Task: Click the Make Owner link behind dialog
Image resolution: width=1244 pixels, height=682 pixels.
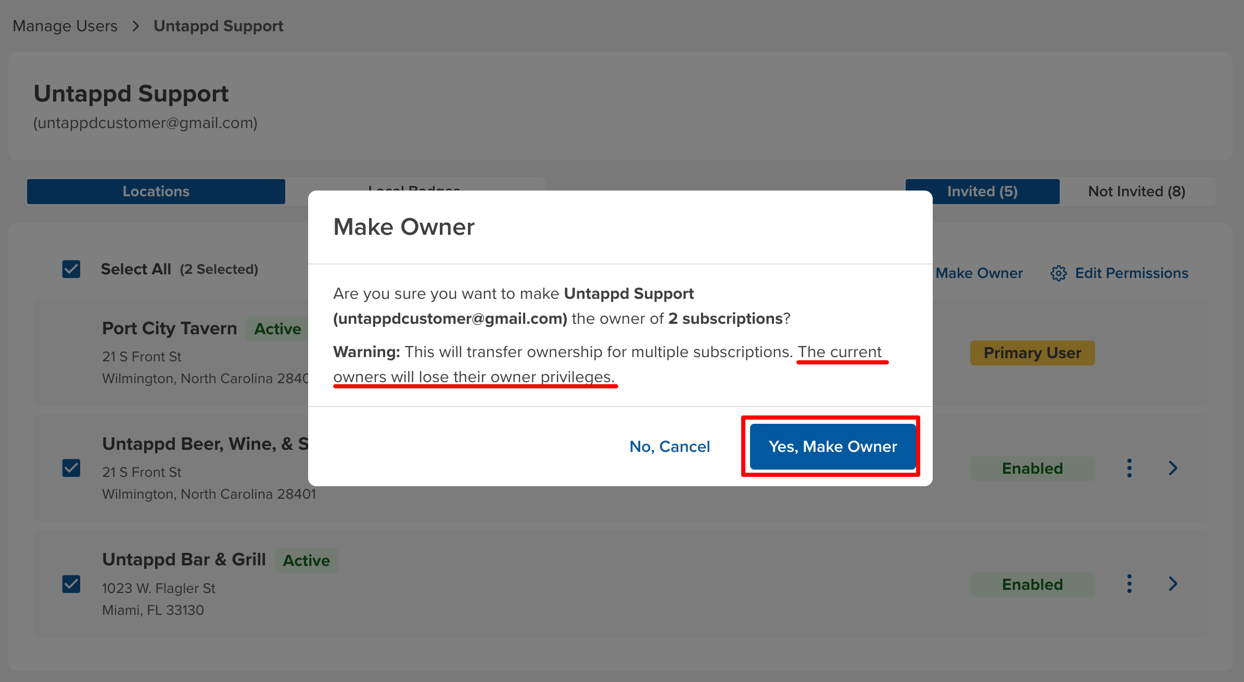Action: pyautogui.click(x=979, y=273)
